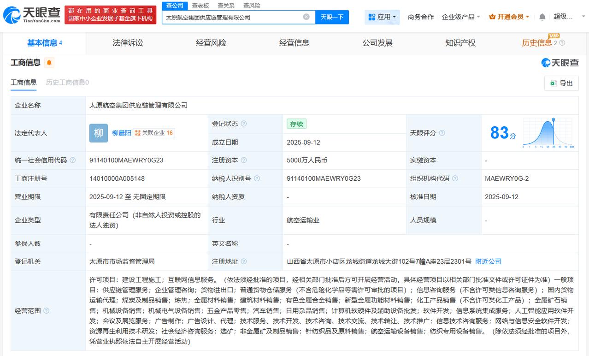This screenshot has height=356, width=589.
Task: Switch to the 基本信息 tab
Action: (x=44, y=43)
